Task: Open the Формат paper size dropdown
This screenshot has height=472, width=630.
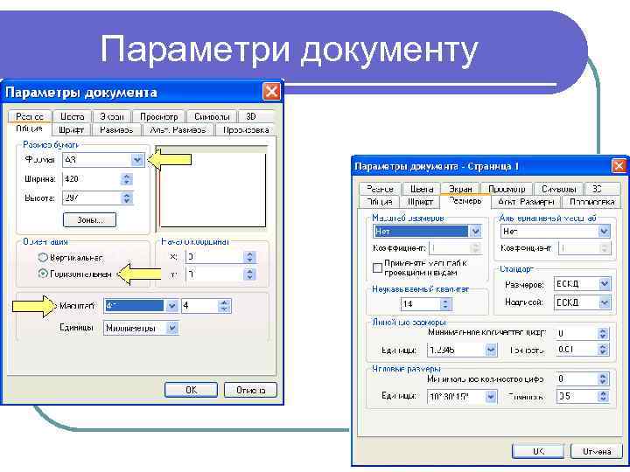Action: click(x=137, y=160)
